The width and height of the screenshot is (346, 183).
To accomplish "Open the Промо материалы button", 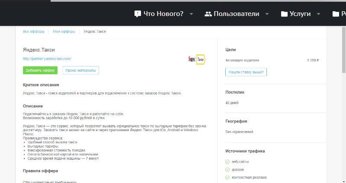I will click(x=80, y=70).
